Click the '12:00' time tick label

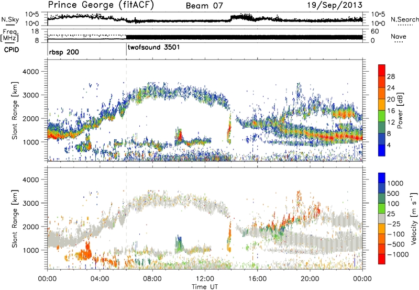(x=205, y=279)
